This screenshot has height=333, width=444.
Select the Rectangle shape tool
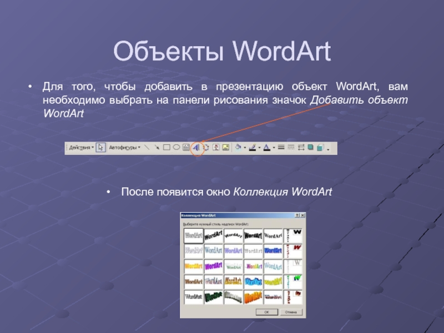(167, 148)
